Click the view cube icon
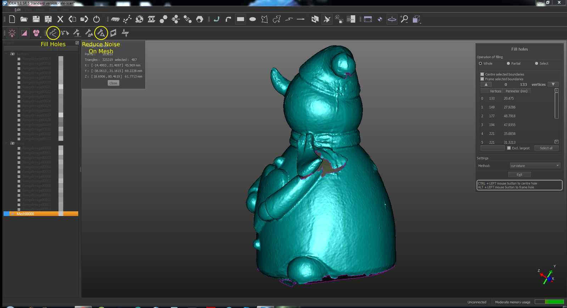567x308 pixels. tap(416, 19)
